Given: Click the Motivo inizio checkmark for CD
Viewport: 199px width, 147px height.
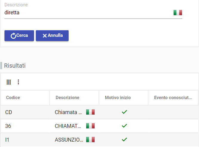Looking at the screenshot, I should coord(124,112).
